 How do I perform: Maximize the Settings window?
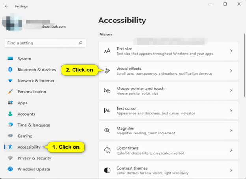(x=225, y=4)
